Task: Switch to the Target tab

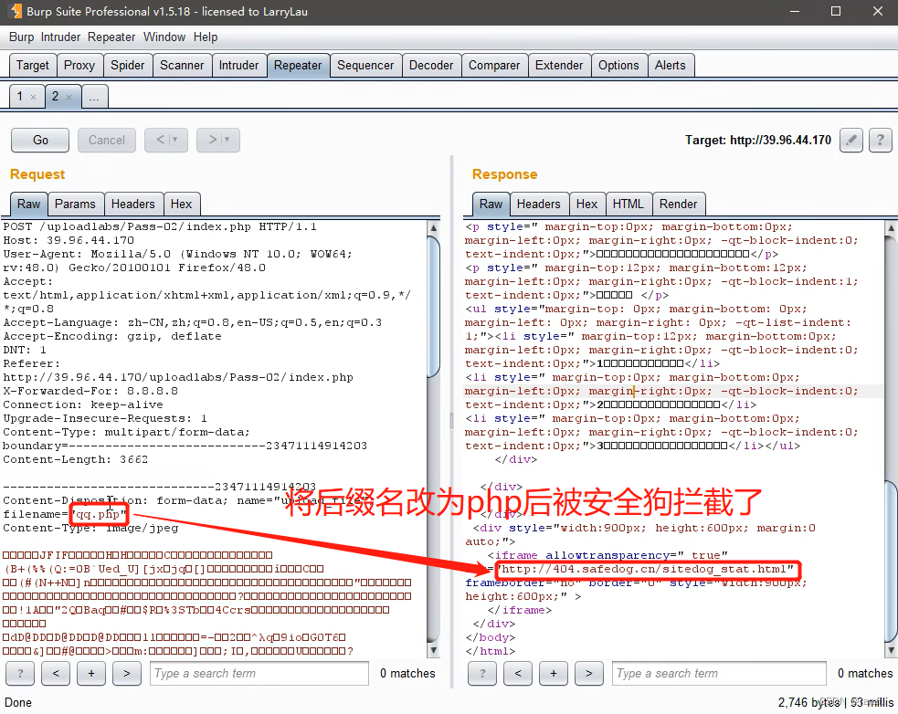Action: click(x=33, y=65)
